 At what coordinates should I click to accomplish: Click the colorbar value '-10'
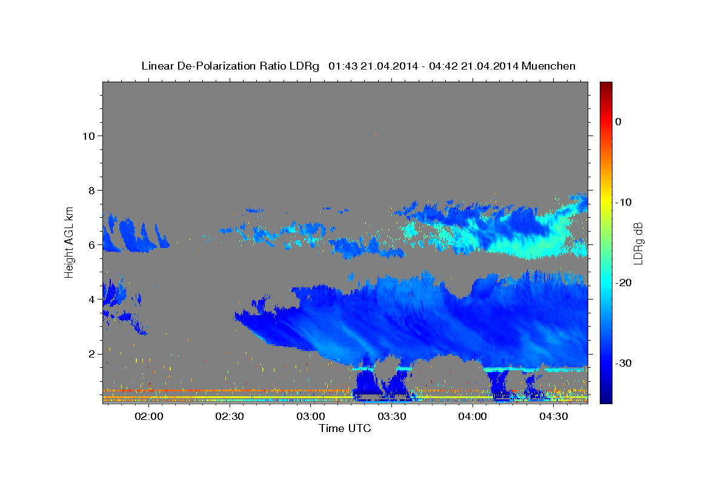[x=623, y=202]
